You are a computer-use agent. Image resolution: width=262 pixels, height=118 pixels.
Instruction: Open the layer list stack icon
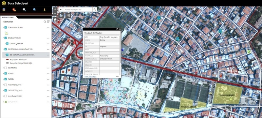pyautogui.click(x=4, y=10)
